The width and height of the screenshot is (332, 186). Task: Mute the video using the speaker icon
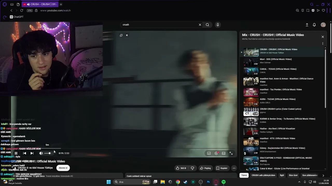[x=41, y=153]
